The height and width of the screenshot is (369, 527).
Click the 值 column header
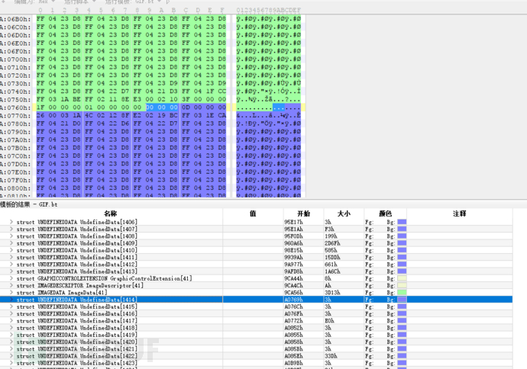(253, 213)
